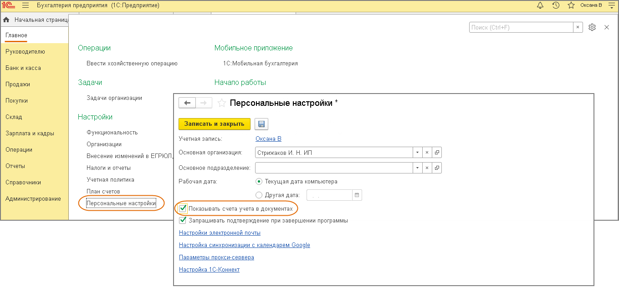The width and height of the screenshot is (619, 287).
Task: Click the Поиск (Ctrl+F) search field
Action: click(521, 27)
